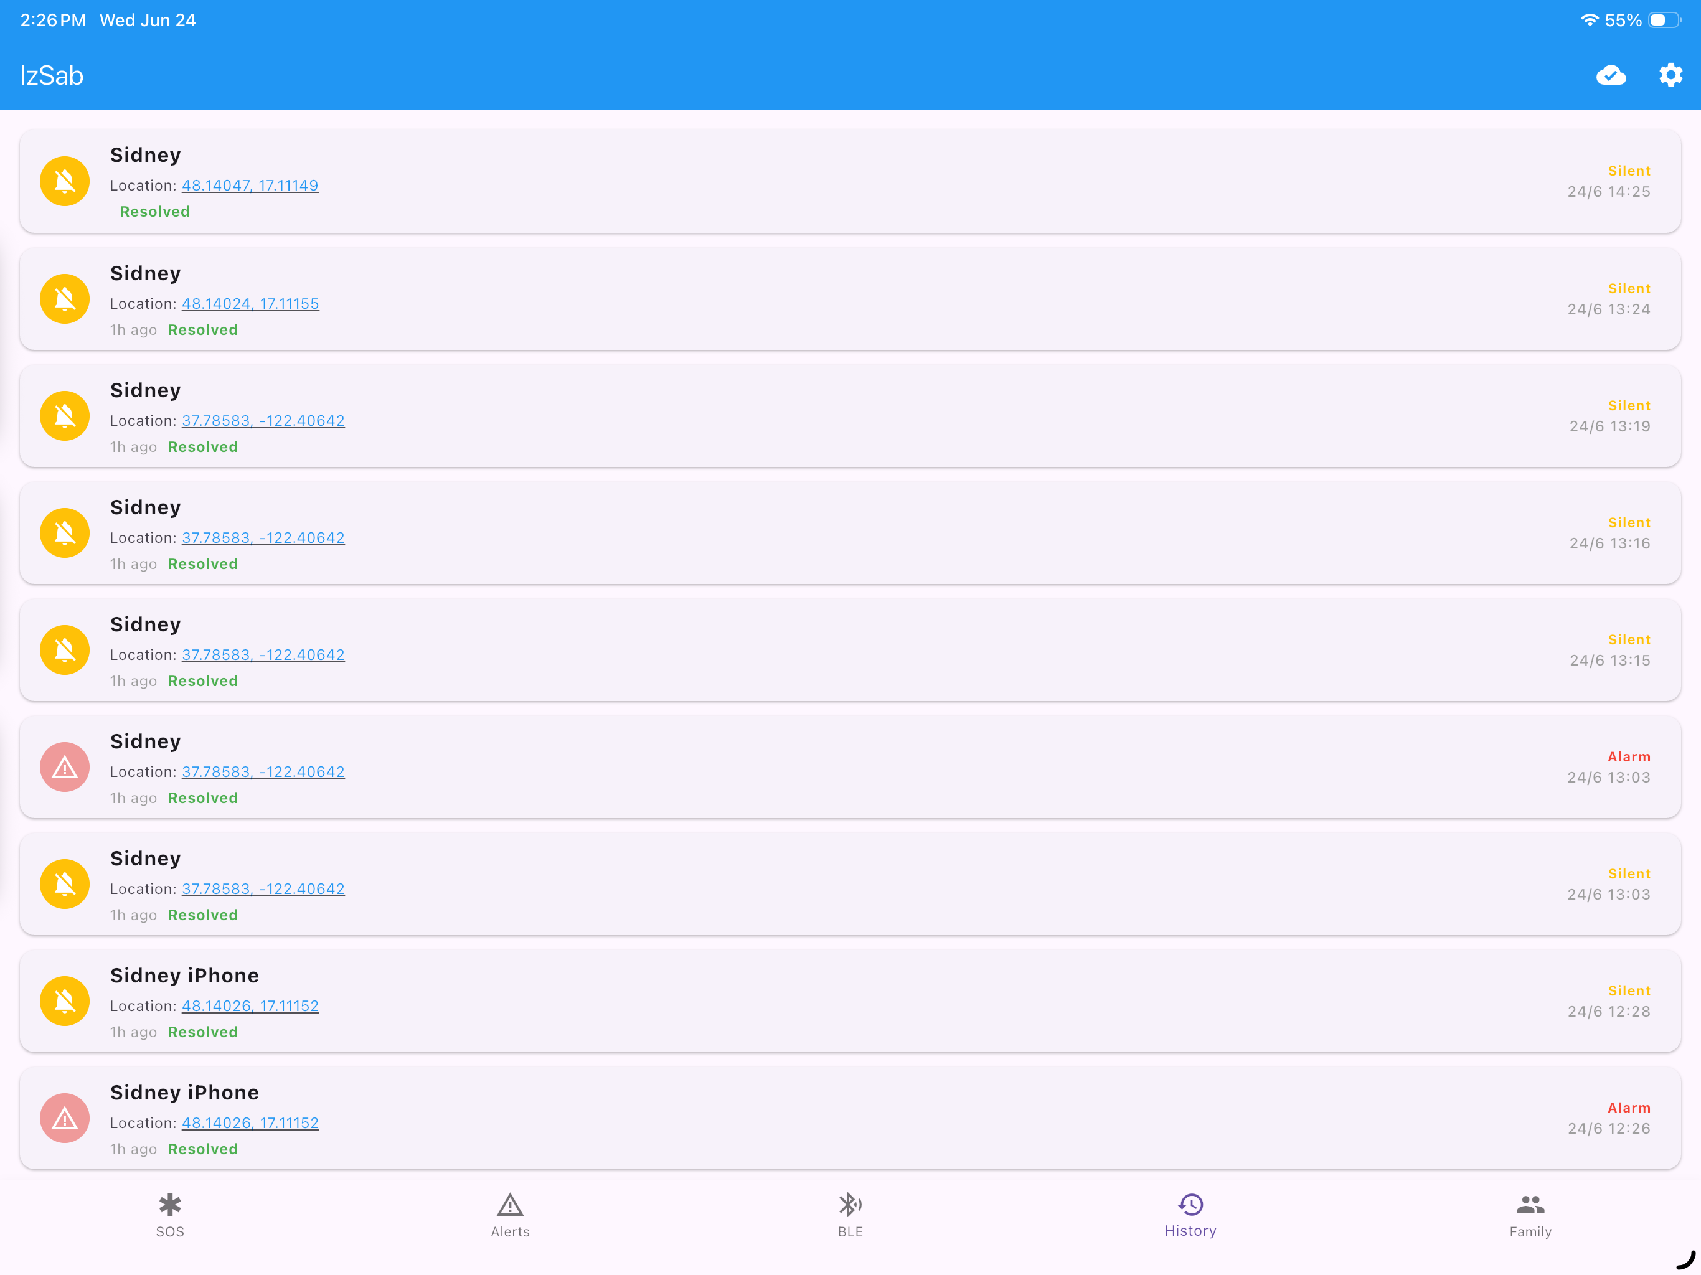Tap silent bell icon for 13:24 entry
This screenshot has width=1701, height=1275.
pos(65,299)
